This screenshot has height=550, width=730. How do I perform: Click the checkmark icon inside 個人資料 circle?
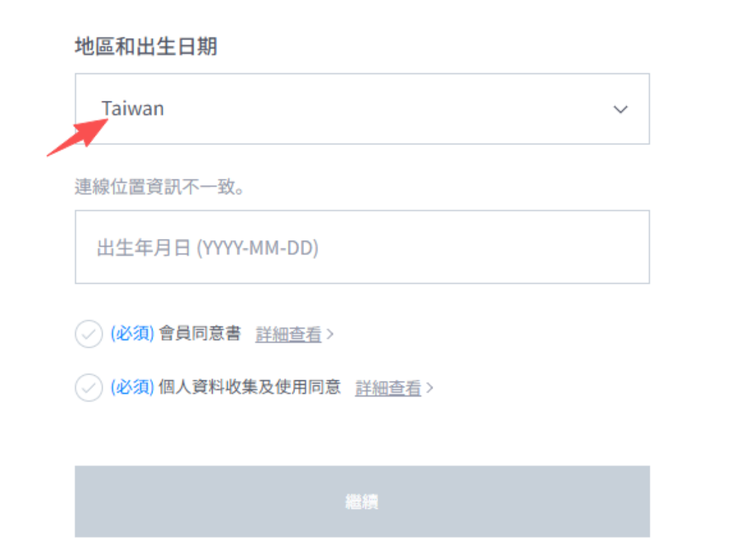click(x=89, y=388)
